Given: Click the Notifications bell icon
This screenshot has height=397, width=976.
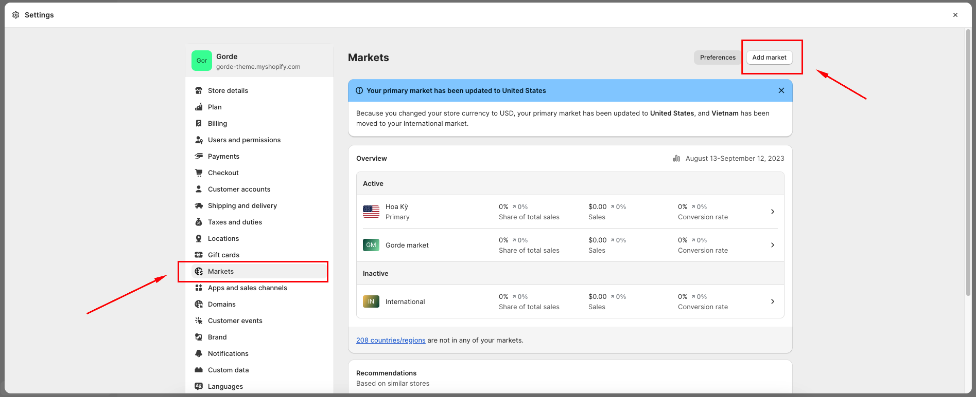Looking at the screenshot, I should tap(199, 353).
